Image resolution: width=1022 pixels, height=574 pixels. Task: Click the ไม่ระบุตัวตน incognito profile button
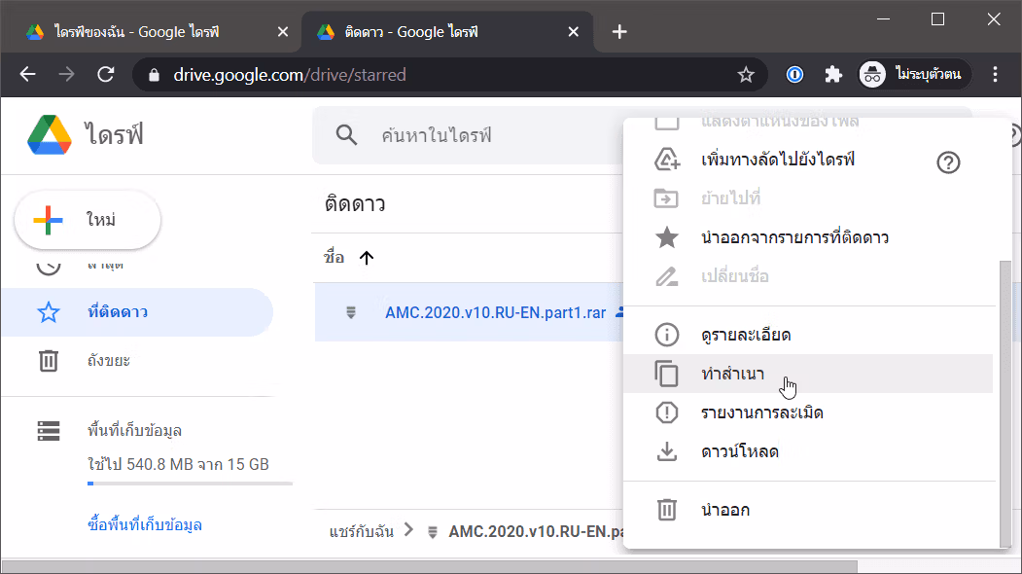pos(914,75)
